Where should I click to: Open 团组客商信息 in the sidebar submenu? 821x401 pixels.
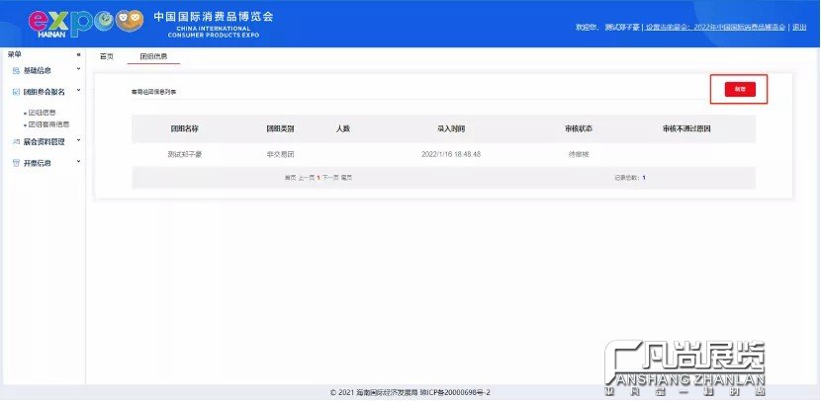[x=47, y=124]
